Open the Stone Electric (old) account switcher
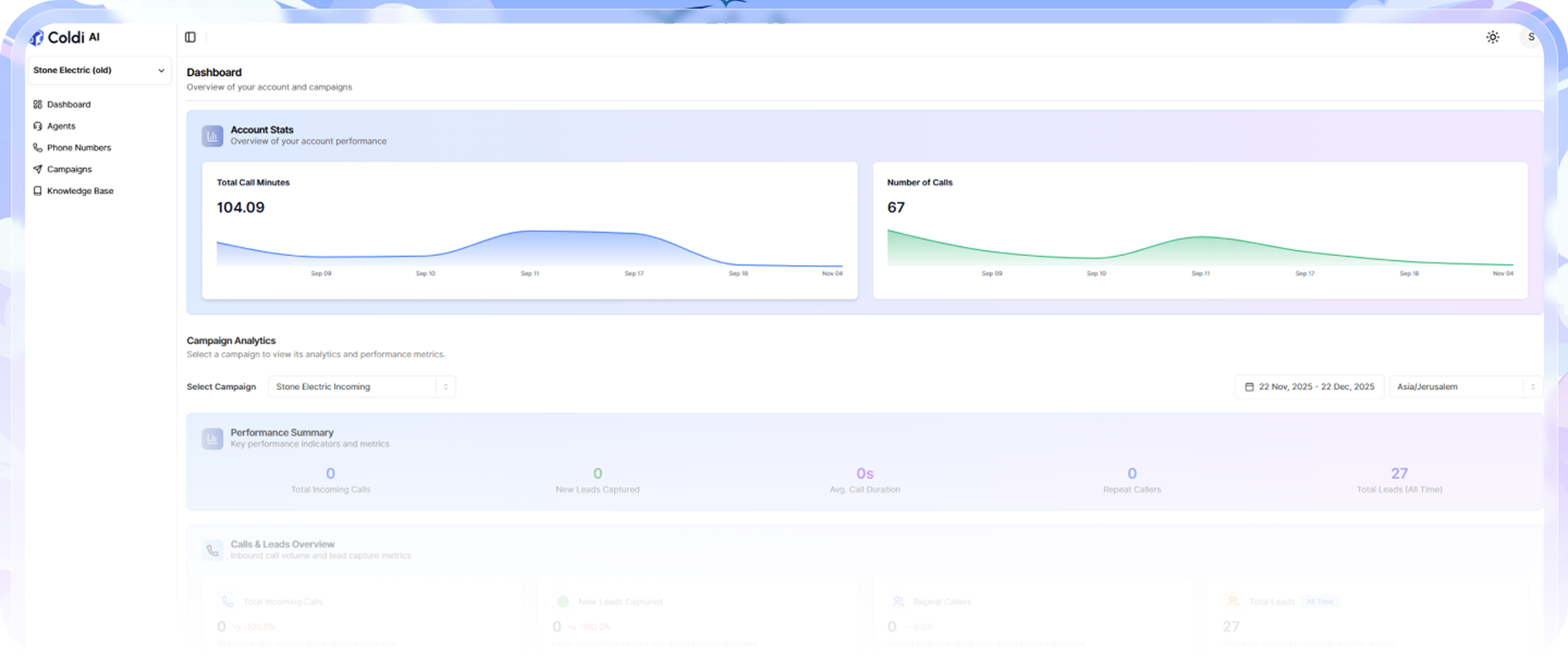The height and width of the screenshot is (662, 1568). click(99, 71)
